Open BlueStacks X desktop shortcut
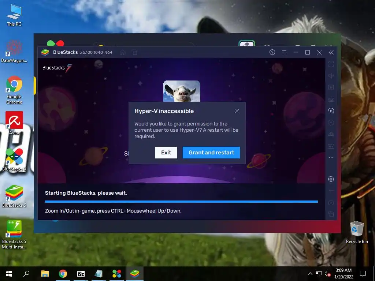375x281 pixels. (14, 160)
